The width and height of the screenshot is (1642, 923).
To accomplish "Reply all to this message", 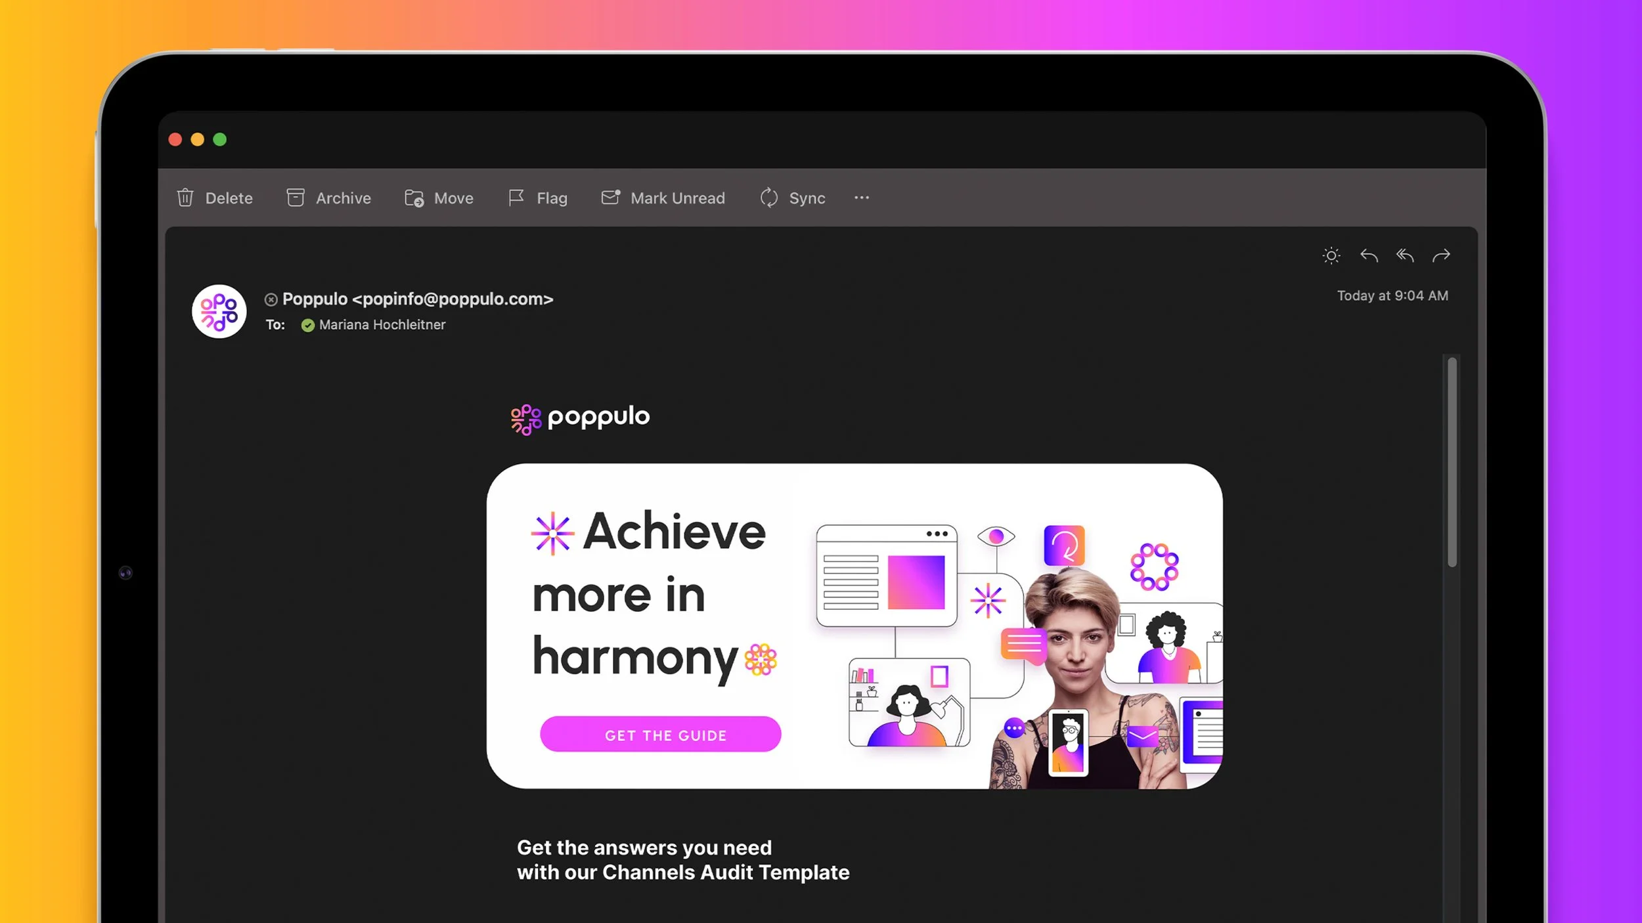I will [x=1405, y=255].
